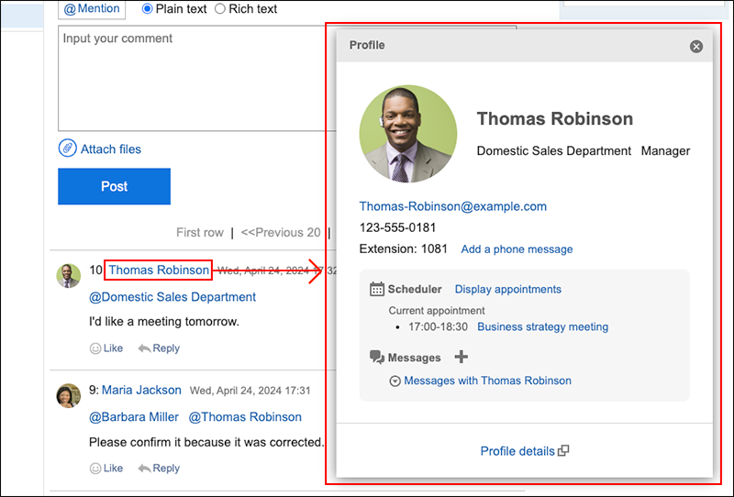734x497 pixels.
Task: Click <<Previous 20 pagination link
Action: (x=281, y=233)
